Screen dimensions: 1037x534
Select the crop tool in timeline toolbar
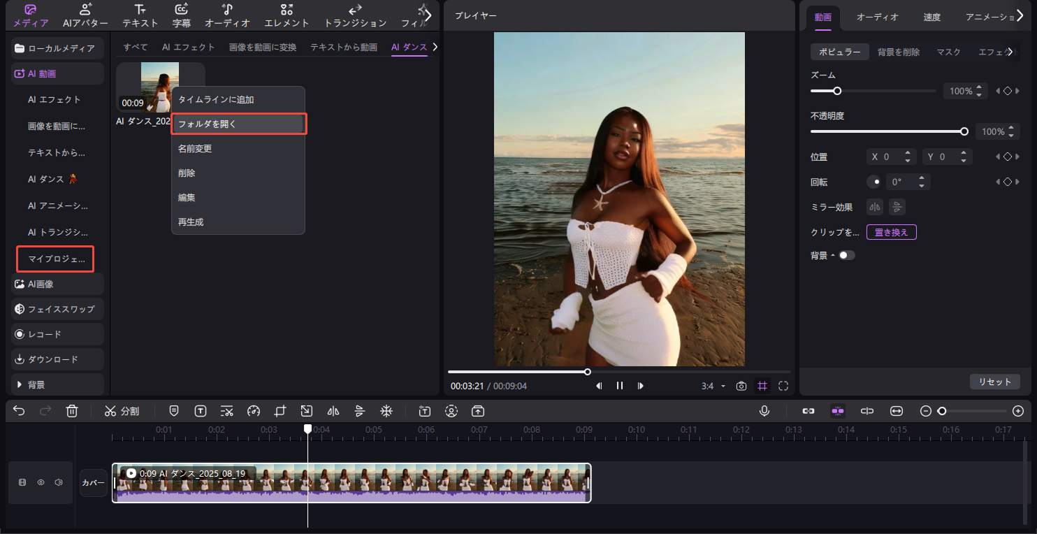[280, 411]
